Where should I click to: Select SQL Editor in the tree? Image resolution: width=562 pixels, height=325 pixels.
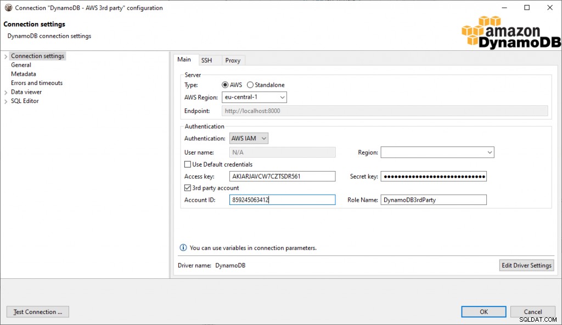pyautogui.click(x=25, y=101)
